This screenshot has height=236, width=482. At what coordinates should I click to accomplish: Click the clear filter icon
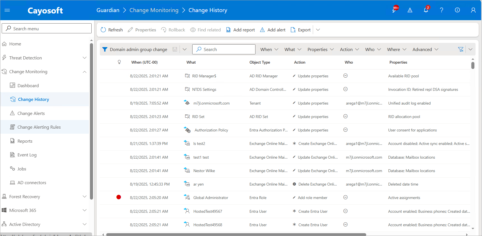[x=461, y=49]
